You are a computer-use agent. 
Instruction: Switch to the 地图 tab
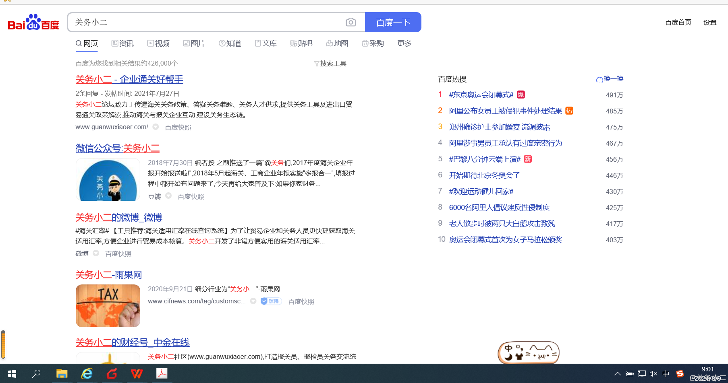point(337,43)
